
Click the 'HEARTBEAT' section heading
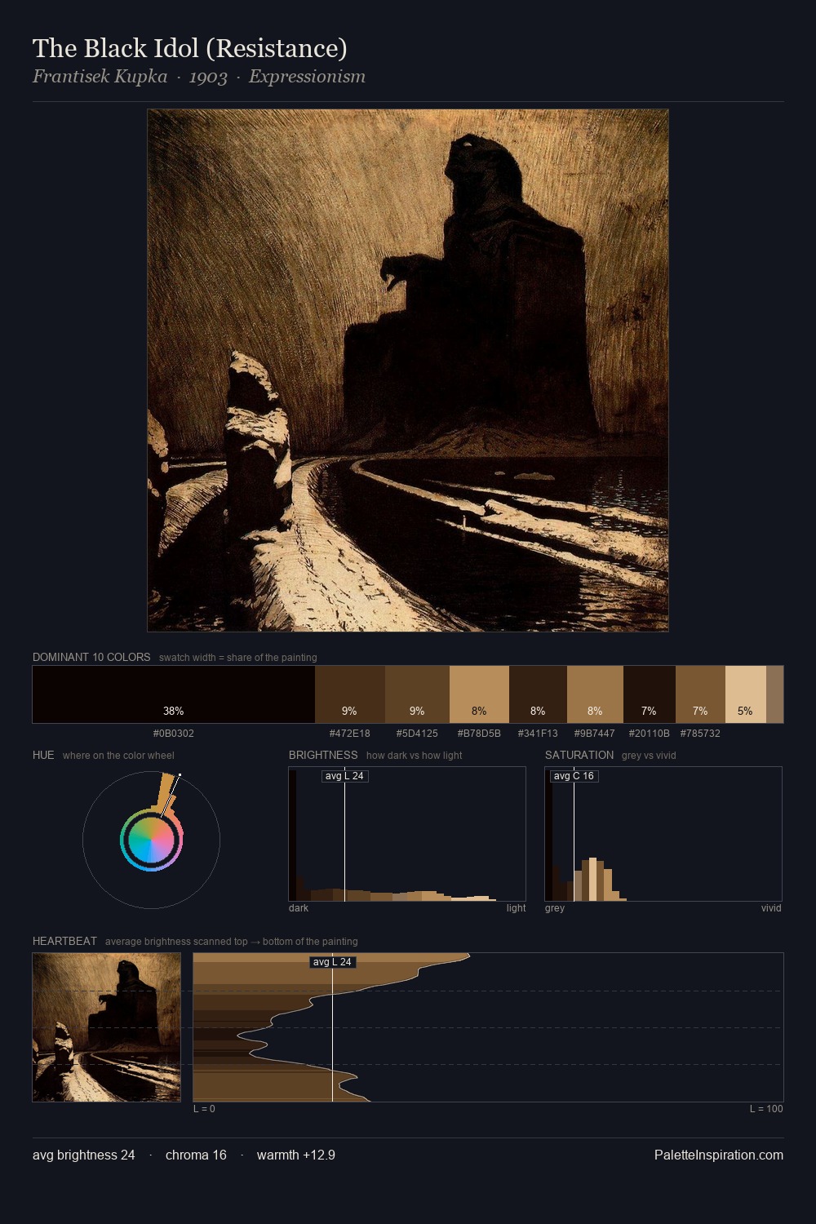click(64, 941)
